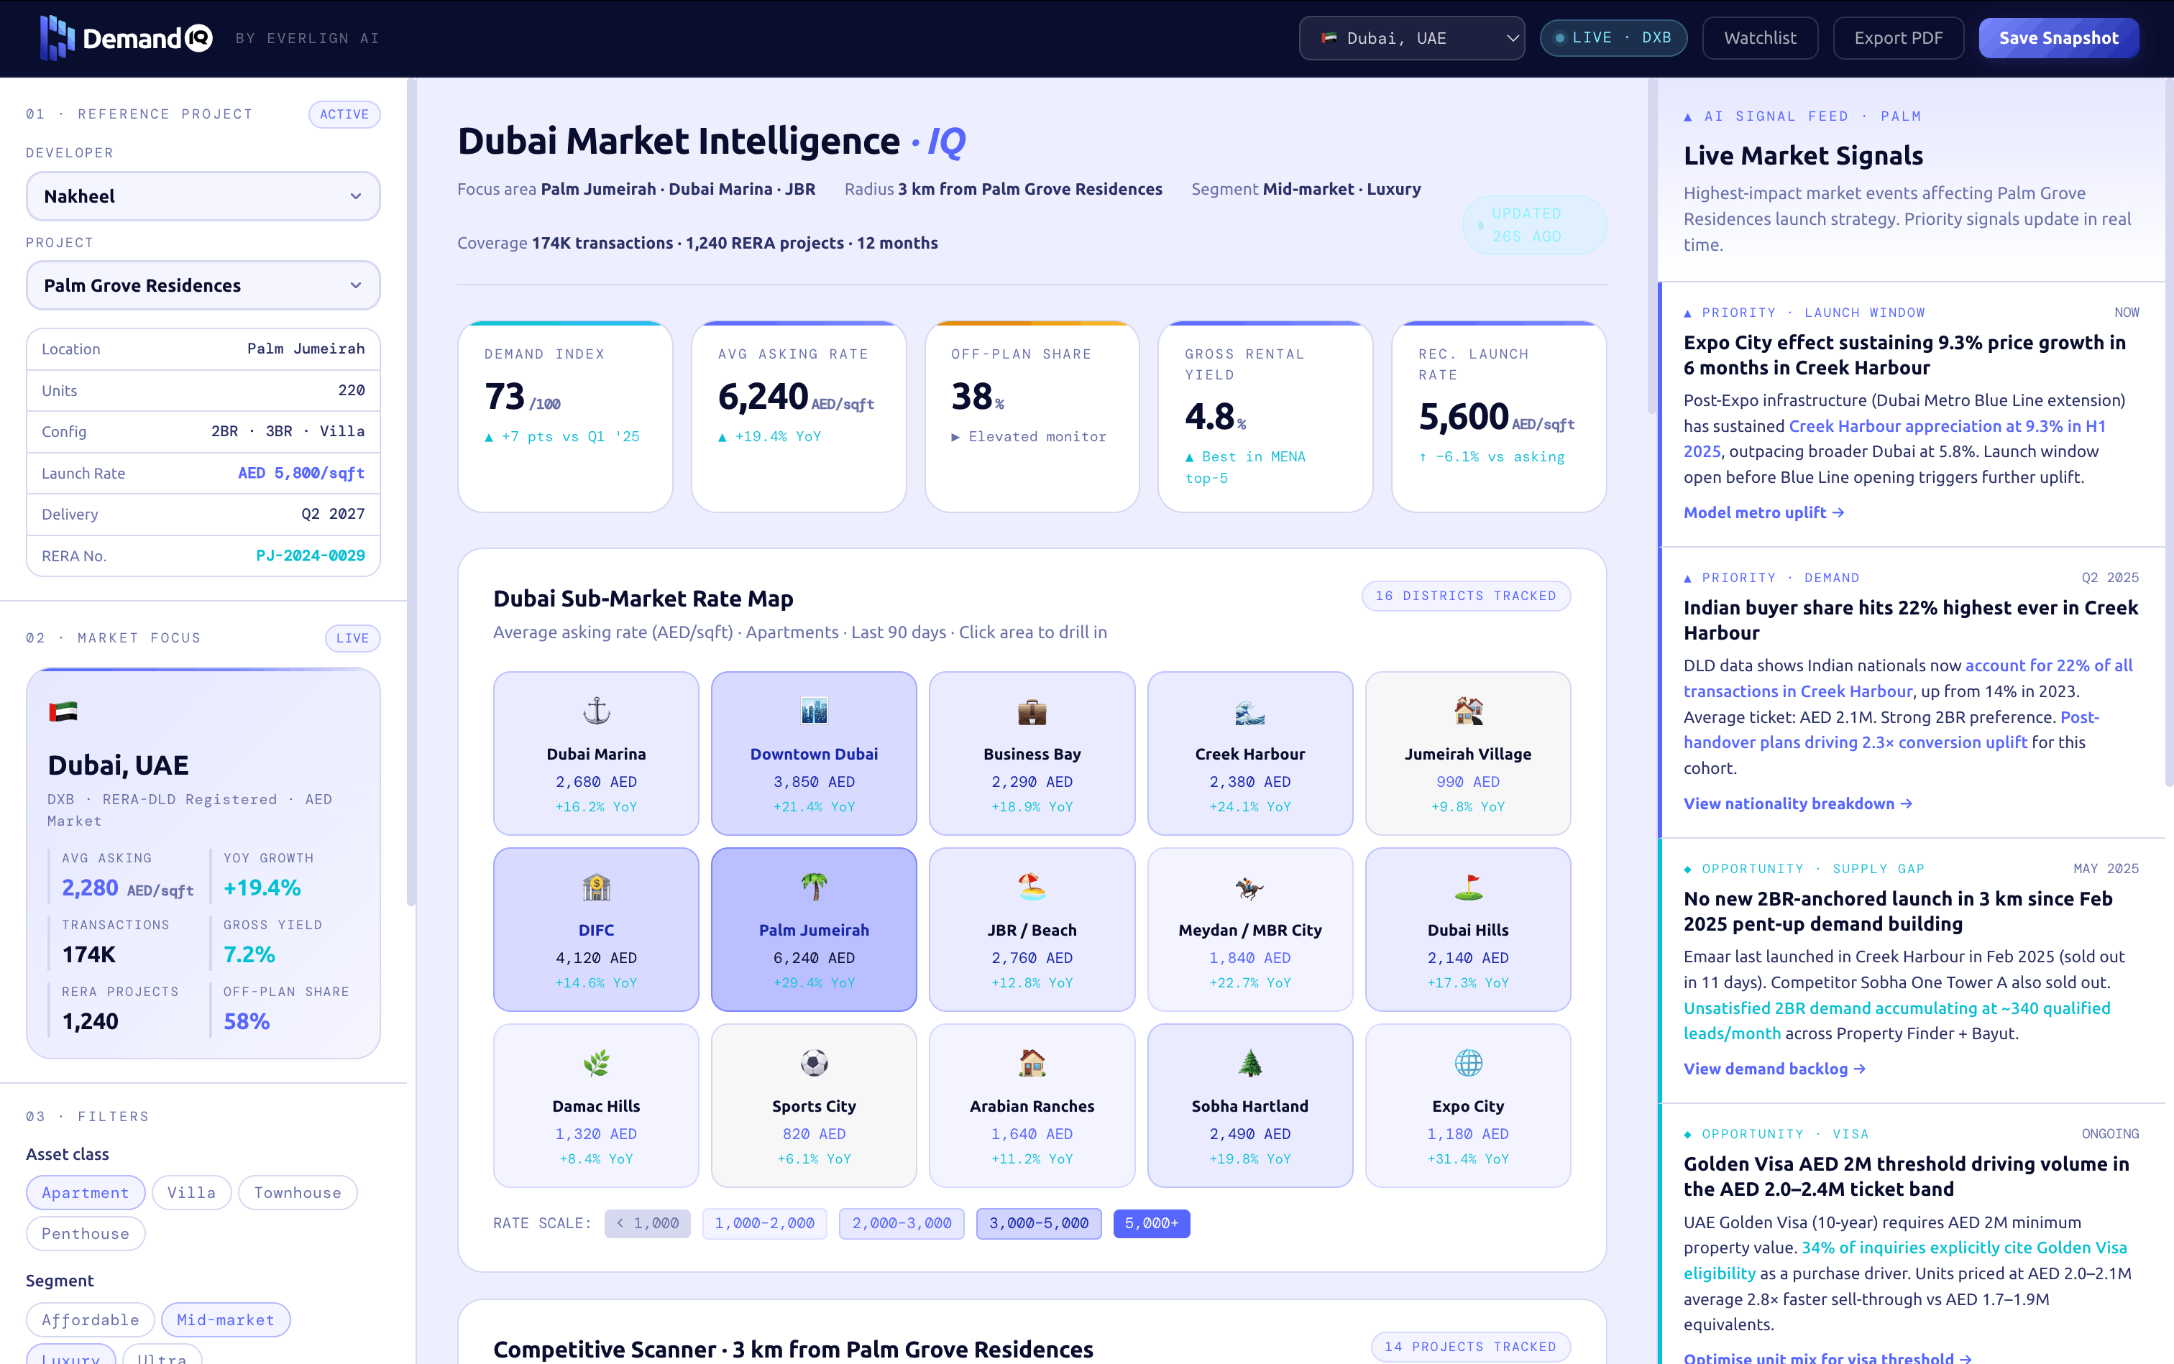2174x1364 pixels.
Task: Click the diamond icon on Visa opportunity signal
Action: pyautogui.click(x=1687, y=1134)
